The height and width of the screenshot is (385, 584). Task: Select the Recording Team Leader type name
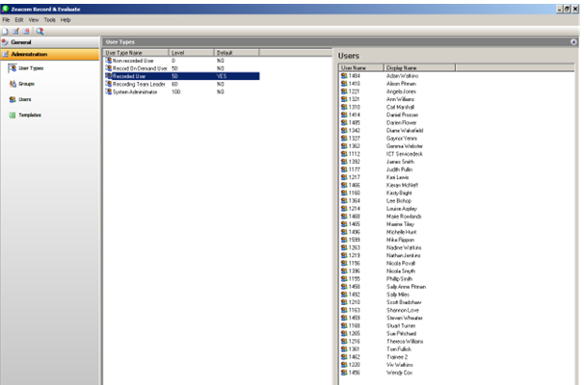coord(139,84)
